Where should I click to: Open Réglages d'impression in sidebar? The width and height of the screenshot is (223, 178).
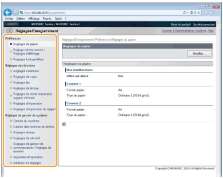coord(28,103)
